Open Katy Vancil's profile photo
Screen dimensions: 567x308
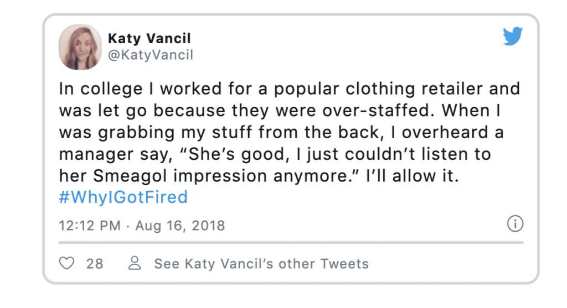point(80,47)
